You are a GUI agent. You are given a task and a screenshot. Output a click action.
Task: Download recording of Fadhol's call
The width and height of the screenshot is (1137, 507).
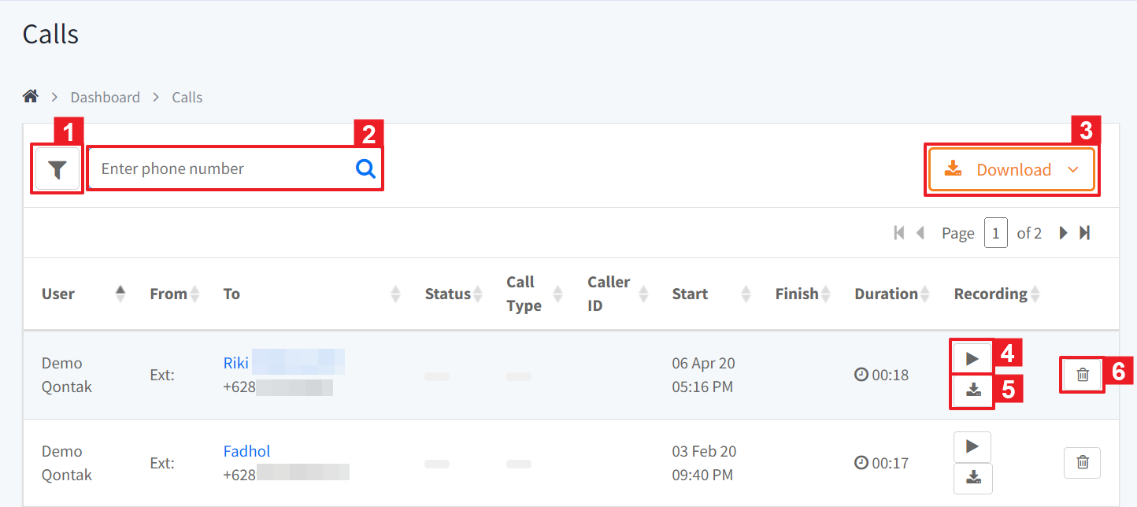[973, 478]
